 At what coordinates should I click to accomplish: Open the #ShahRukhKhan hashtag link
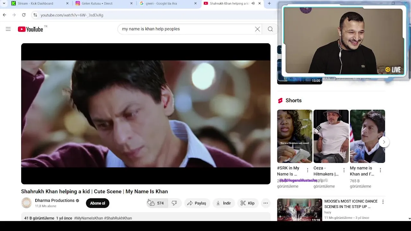tap(118, 218)
